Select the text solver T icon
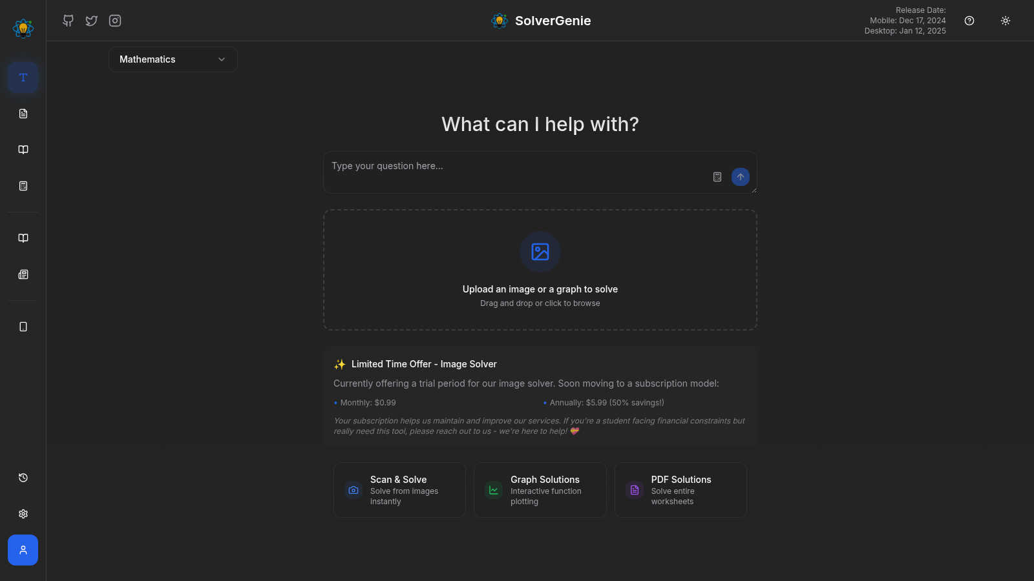 (23, 77)
